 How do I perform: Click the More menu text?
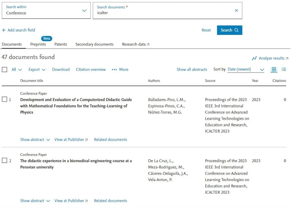pyautogui.click(x=124, y=70)
